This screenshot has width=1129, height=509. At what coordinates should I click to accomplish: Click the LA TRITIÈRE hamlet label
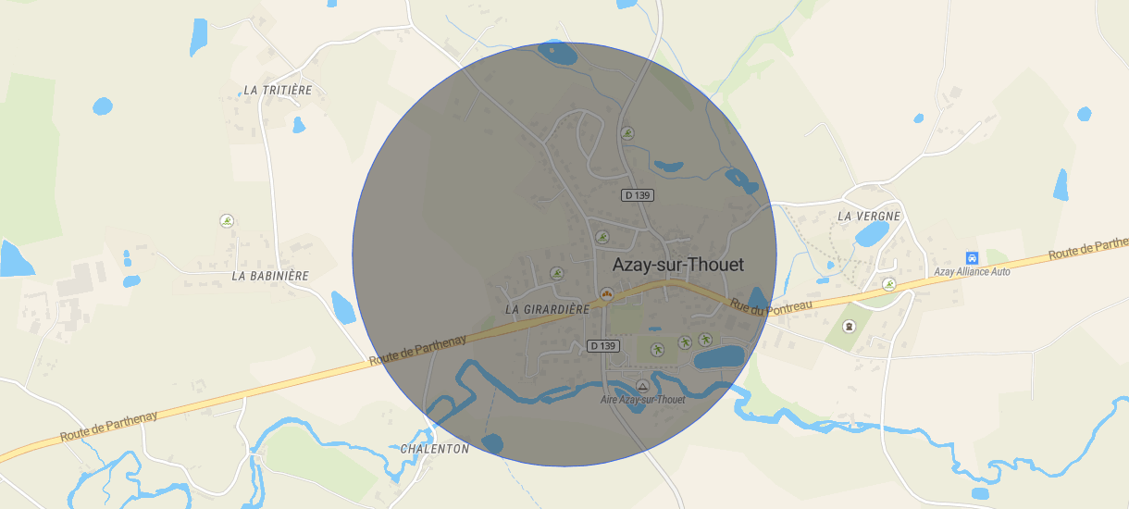click(278, 91)
